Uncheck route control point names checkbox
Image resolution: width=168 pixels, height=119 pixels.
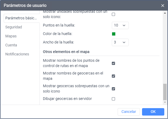click(113, 63)
